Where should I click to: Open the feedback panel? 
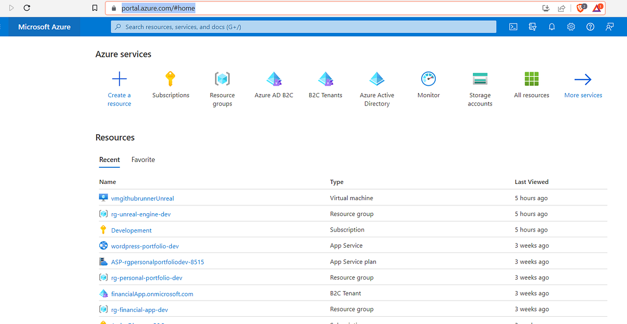(609, 27)
